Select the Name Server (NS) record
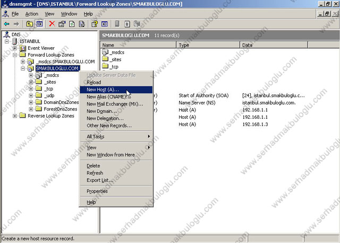This screenshot has height=243, width=340. [197, 102]
